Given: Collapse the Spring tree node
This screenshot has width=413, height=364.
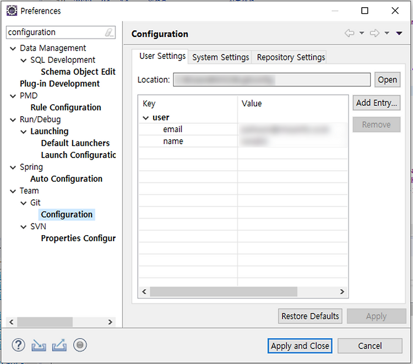Looking at the screenshot, I should (x=13, y=167).
